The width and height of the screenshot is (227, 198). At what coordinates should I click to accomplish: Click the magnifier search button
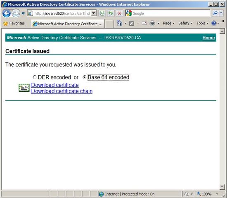tap(215, 13)
